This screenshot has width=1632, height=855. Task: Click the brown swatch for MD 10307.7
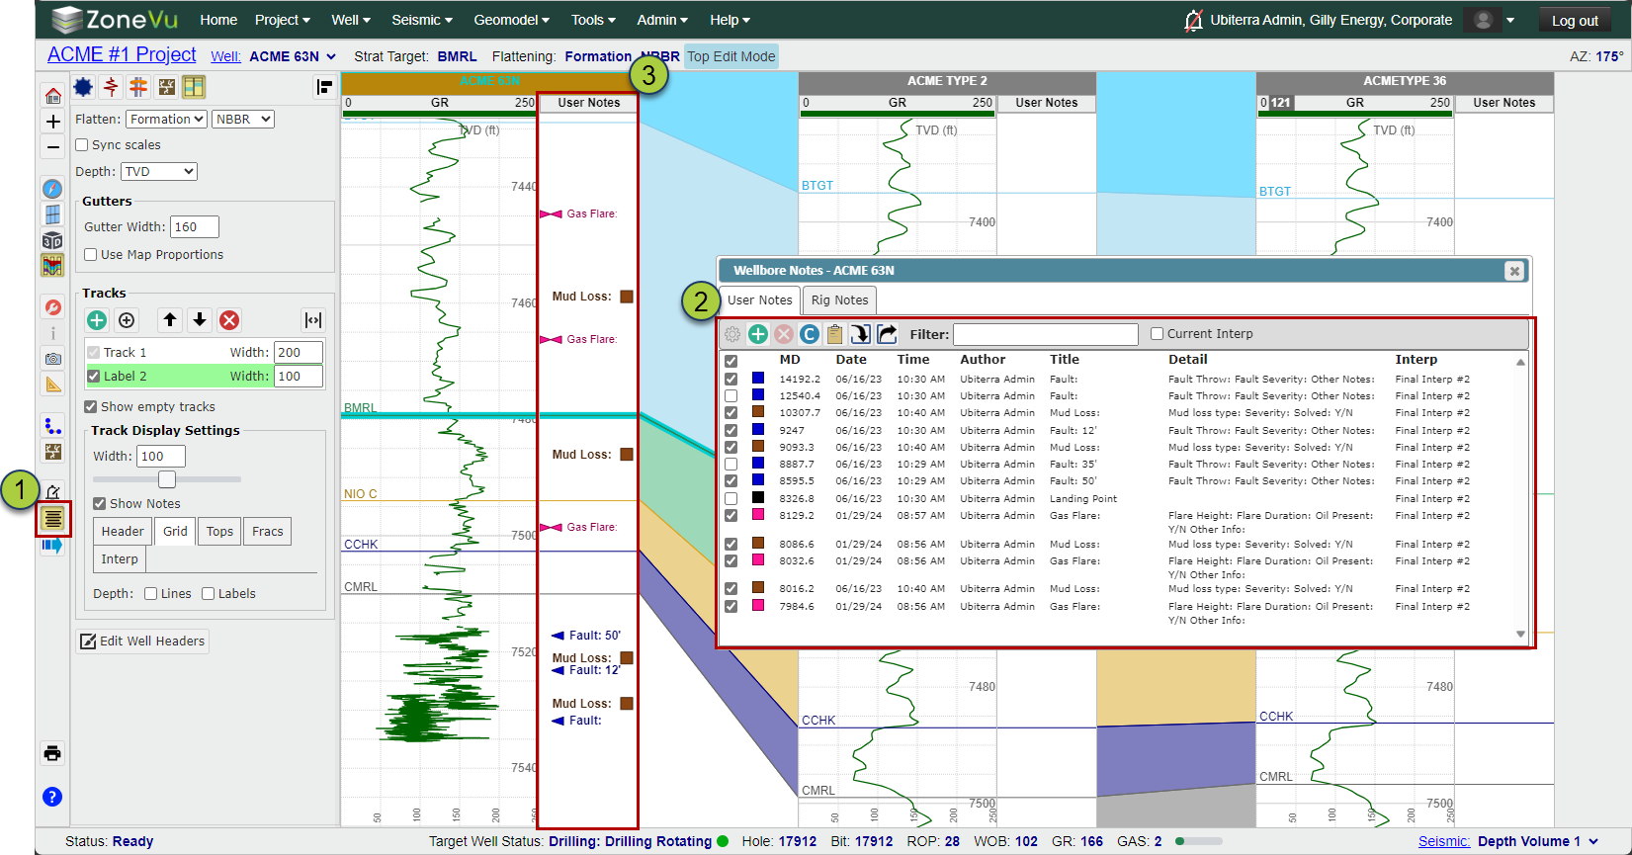758,412
